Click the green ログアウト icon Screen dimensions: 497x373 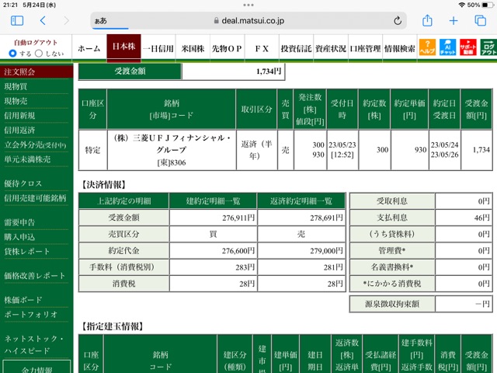tap(488, 47)
